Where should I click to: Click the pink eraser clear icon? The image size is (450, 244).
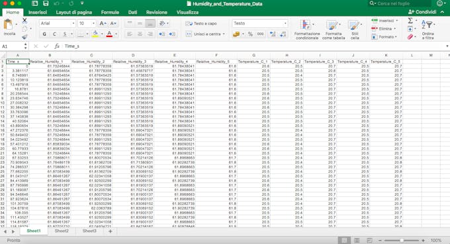(410, 37)
